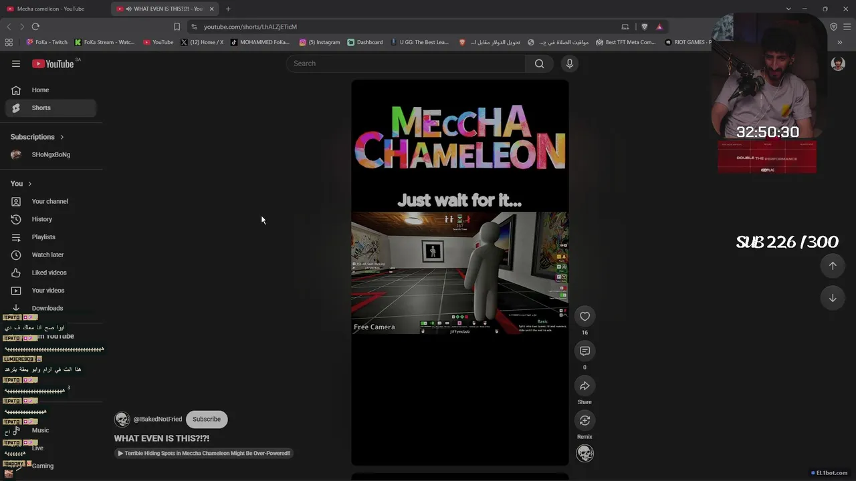This screenshot has width=856, height=481.
Task: Open the FoKa - Twitch bookmark
Action: point(47,42)
